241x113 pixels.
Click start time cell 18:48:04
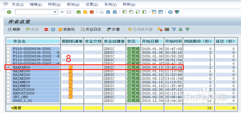[174, 67]
